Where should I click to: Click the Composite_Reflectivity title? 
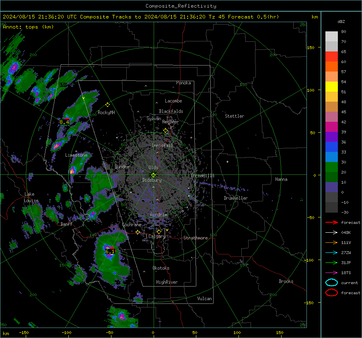[x=181, y=6]
